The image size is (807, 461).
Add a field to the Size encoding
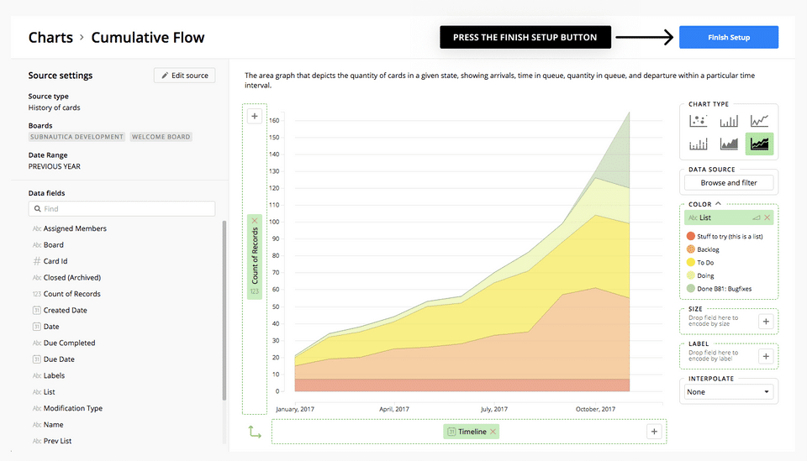click(766, 322)
